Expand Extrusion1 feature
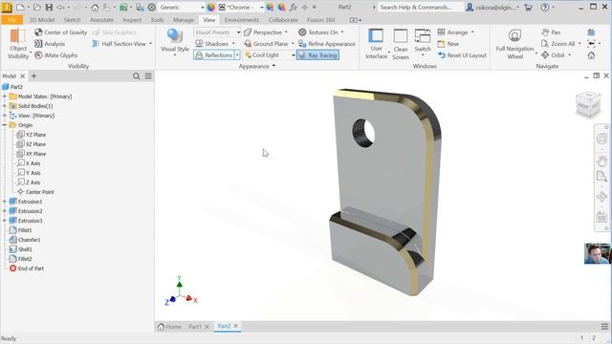 point(5,202)
